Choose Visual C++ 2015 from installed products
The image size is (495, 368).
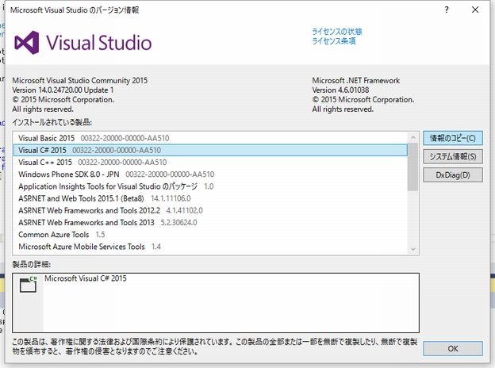[45, 162]
